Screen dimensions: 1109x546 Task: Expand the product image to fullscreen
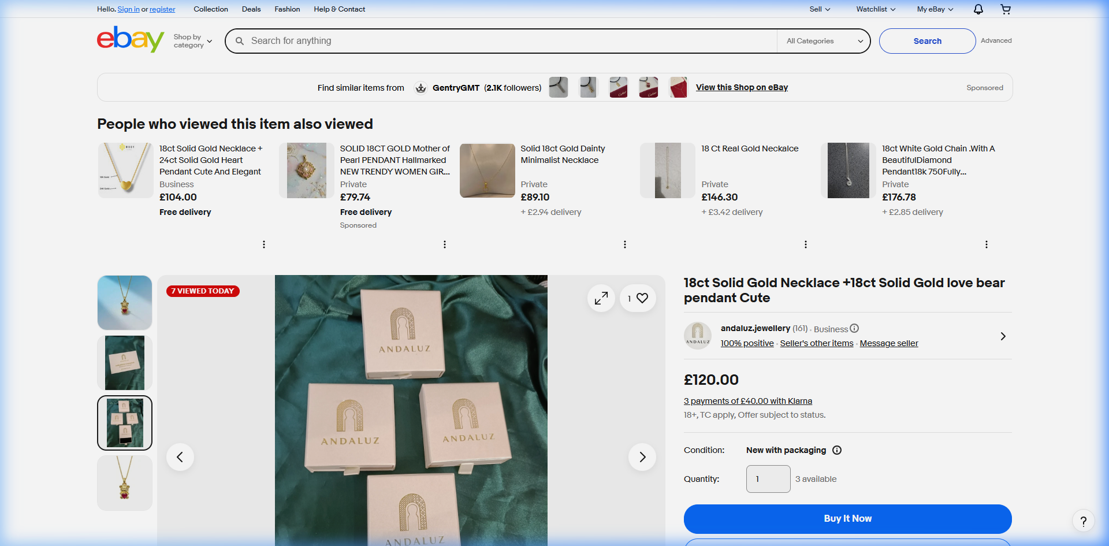(x=601, y=298)
